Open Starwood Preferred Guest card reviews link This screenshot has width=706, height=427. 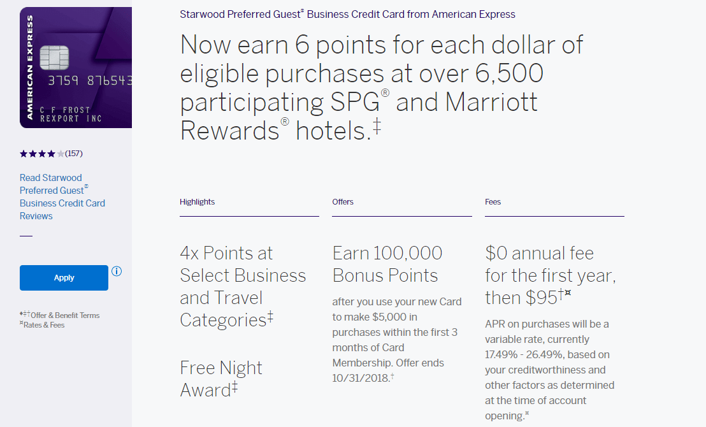tap(62, 197)
